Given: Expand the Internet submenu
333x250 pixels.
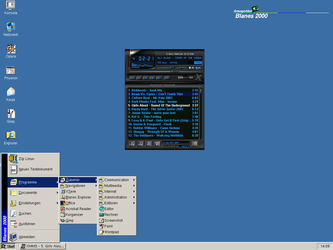Looking at the screenshot, I should [x=116, y=192].
